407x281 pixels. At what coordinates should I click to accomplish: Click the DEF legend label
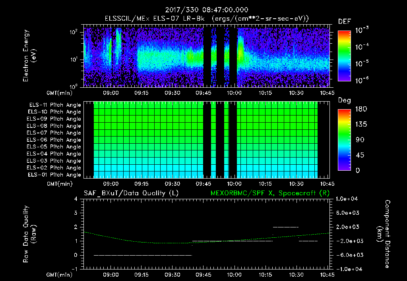[x=345, y=21]
